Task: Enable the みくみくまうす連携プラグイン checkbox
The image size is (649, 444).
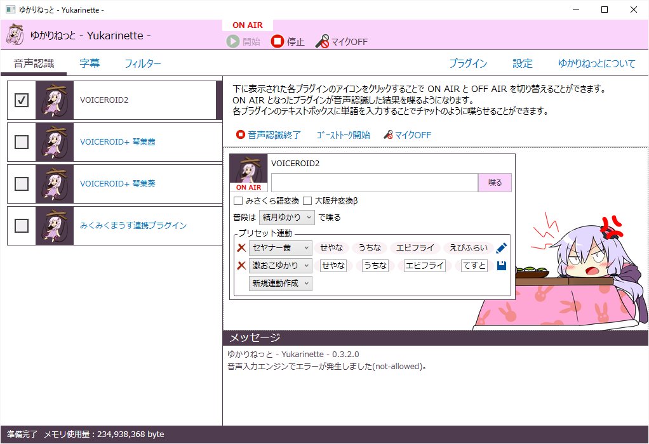Action: coord(22,226)
